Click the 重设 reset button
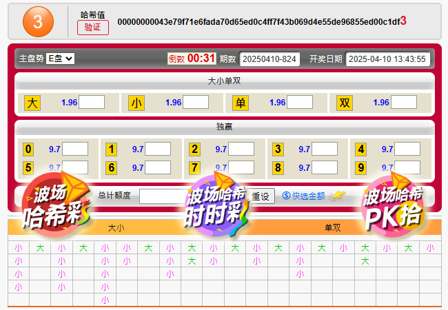448x310 pixels. (x=261, y=196)
